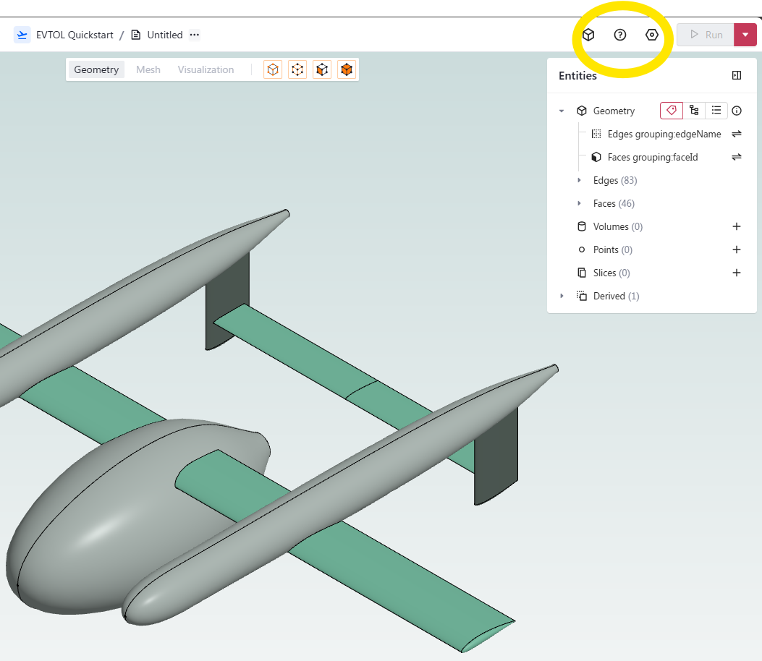Expand the Edges (83) tree node
Image resolution: width=762 pixels, height=661 pixels.
point(578,180)
